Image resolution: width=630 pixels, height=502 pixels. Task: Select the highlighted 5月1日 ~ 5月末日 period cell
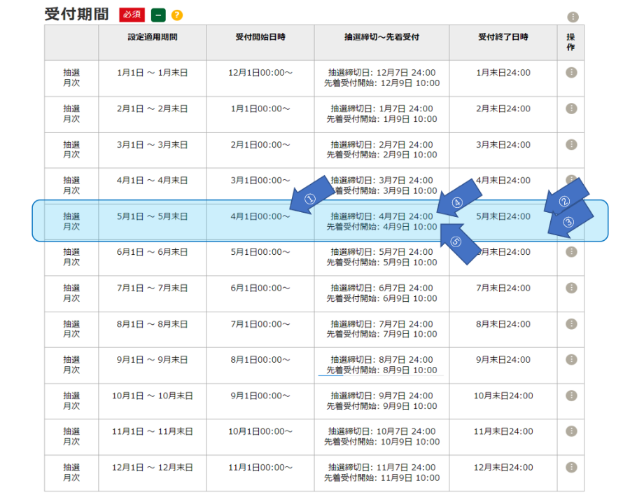click(x=152, y=216)
